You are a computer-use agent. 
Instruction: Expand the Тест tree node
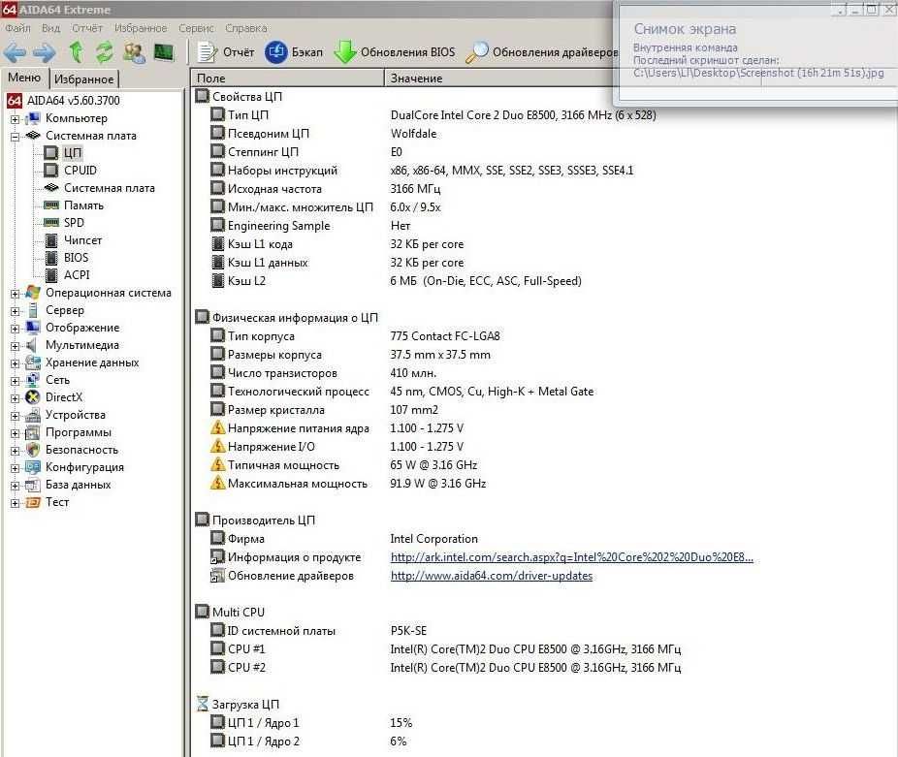(15, 503)
